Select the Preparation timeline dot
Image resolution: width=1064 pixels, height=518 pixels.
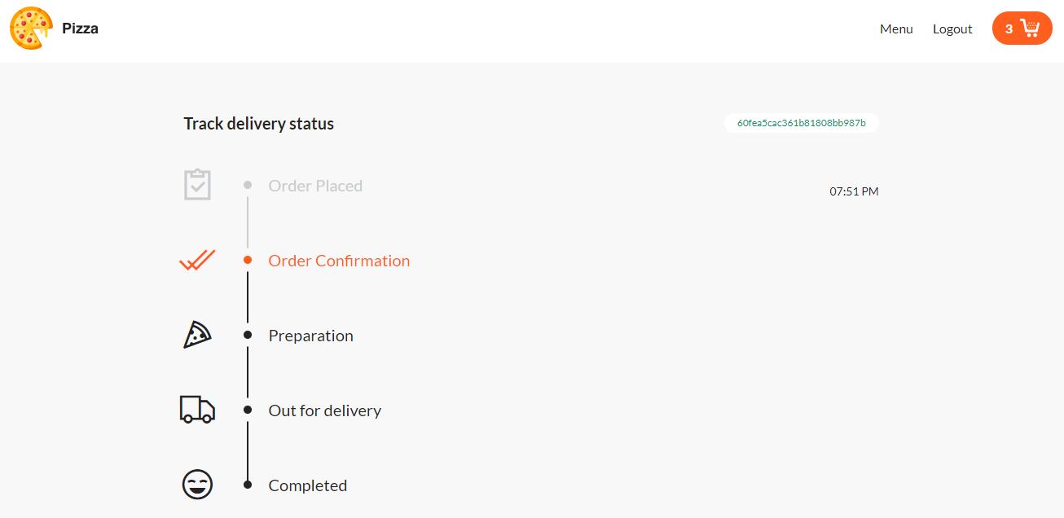[247, 335]
